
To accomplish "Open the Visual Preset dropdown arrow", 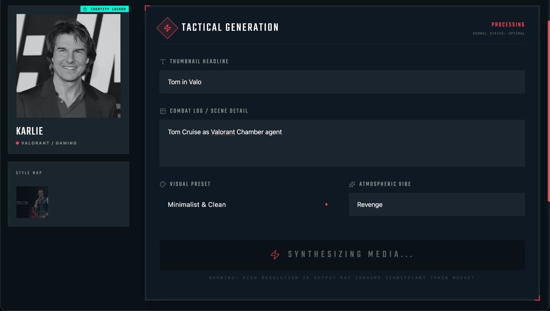I will (x=326, y=204).
